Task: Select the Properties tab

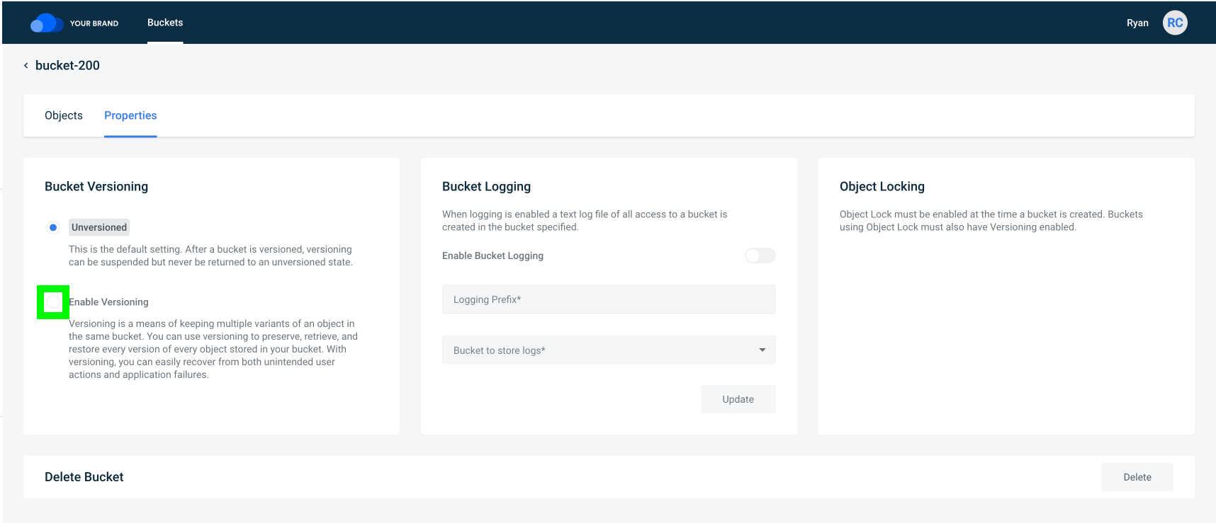Action: [x=130, y=115]
